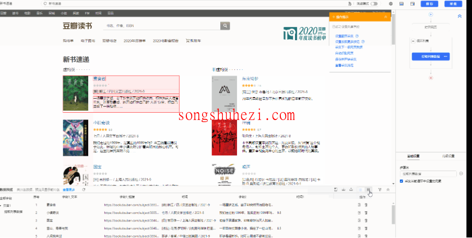Click the edit icon on row 1
The height and width of the screenshot is (238, 472).
359,205
